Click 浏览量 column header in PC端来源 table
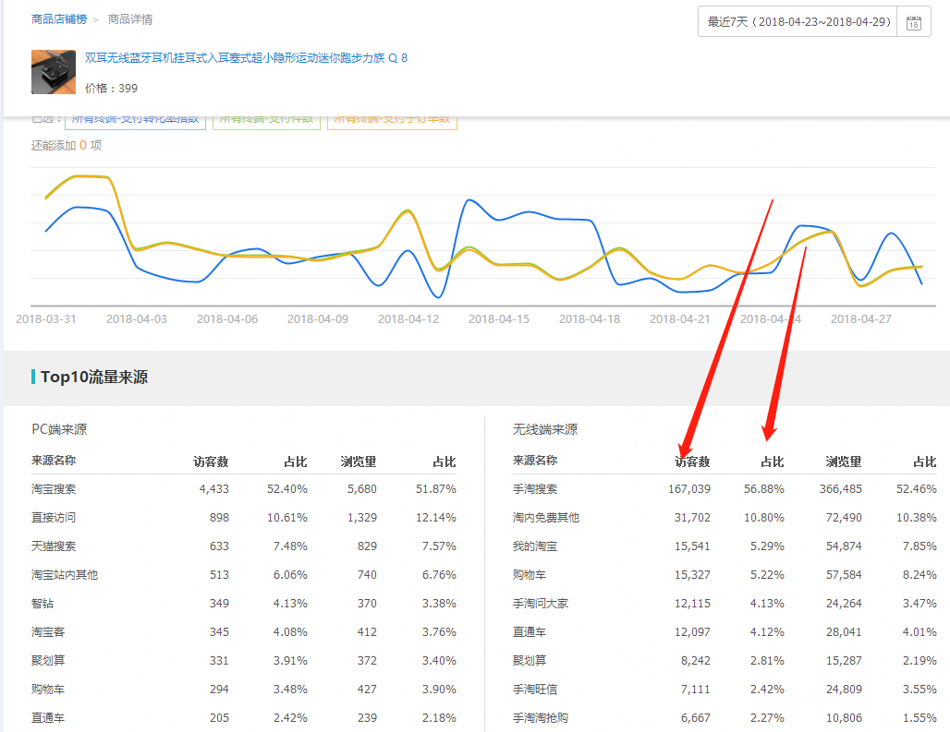Viewport: 950px width, 732px height. [358, 462]
